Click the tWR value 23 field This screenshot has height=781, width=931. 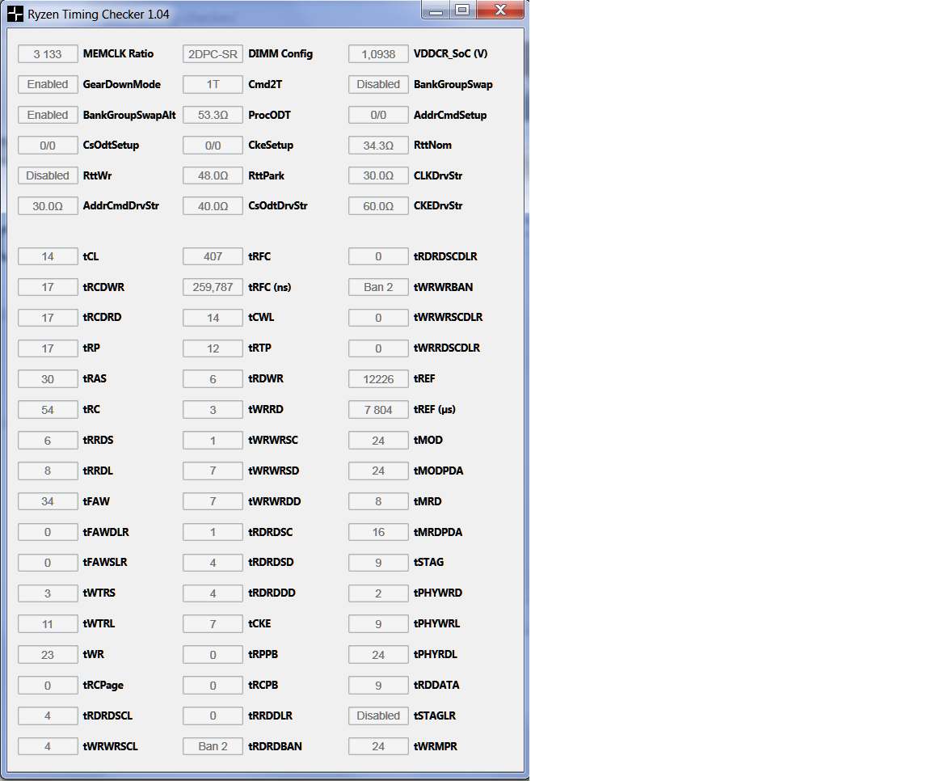coord(48,655)
